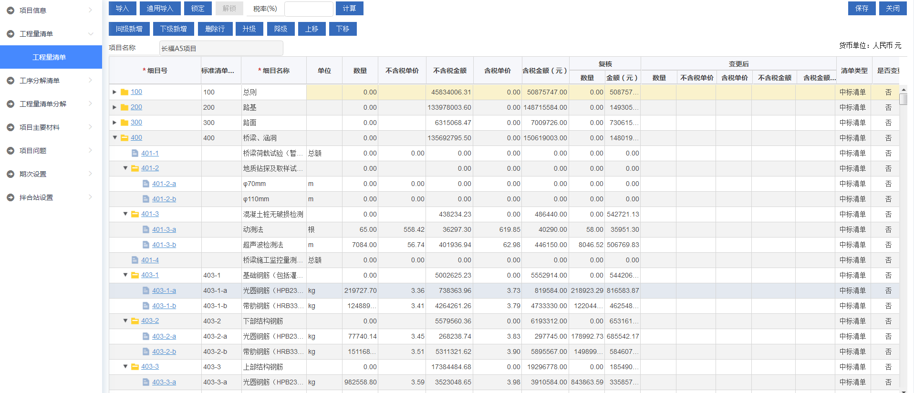Click the 通用导入 button
The width and height of the screenshot is (914, 393).
[x=160, y=9]
